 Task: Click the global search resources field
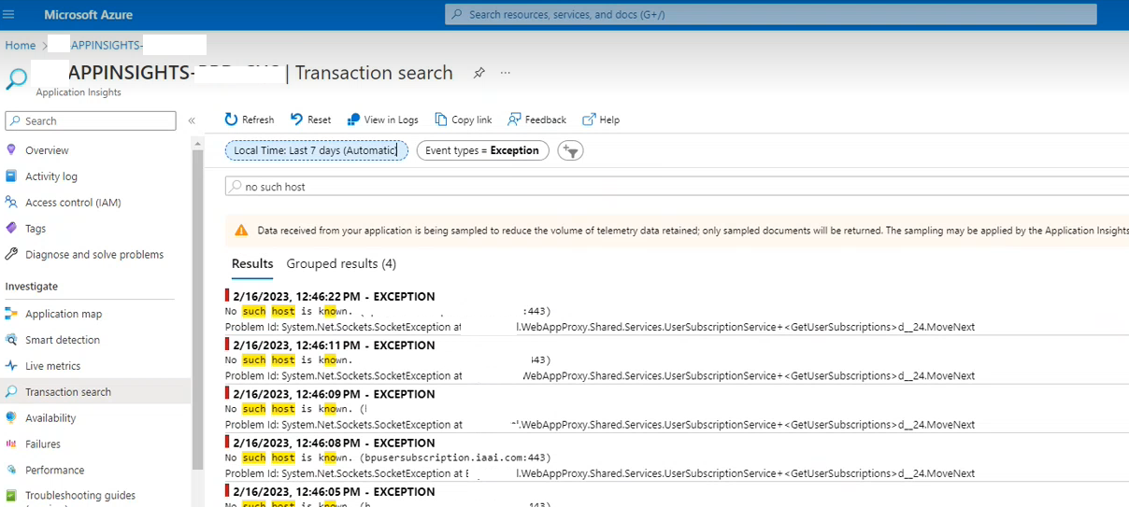[x=771, y=15]
